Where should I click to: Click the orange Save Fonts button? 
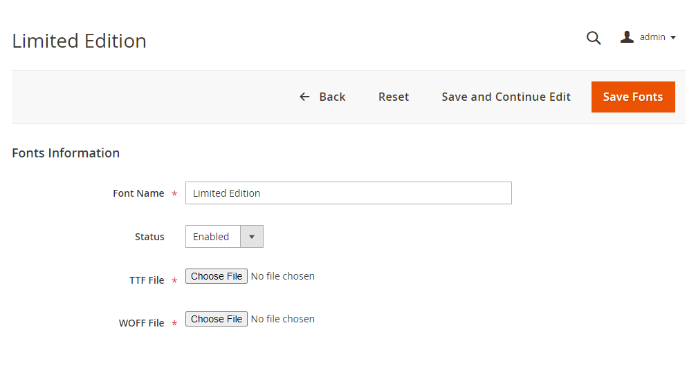coord(633,97)
